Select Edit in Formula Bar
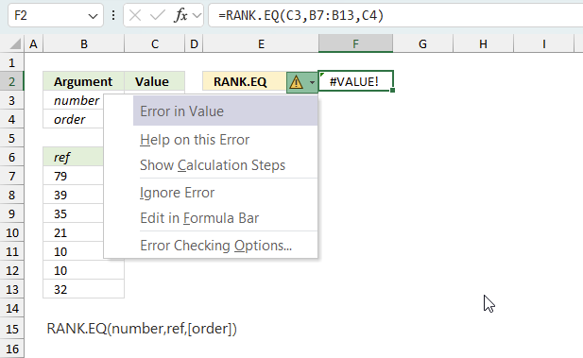Screen dimensions: 583x358 (199, 218)
